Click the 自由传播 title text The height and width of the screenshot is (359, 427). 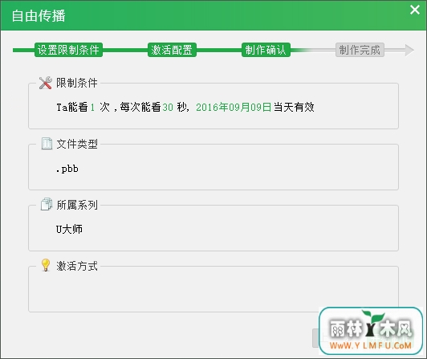pyautogui.click(x=39, y=15)
